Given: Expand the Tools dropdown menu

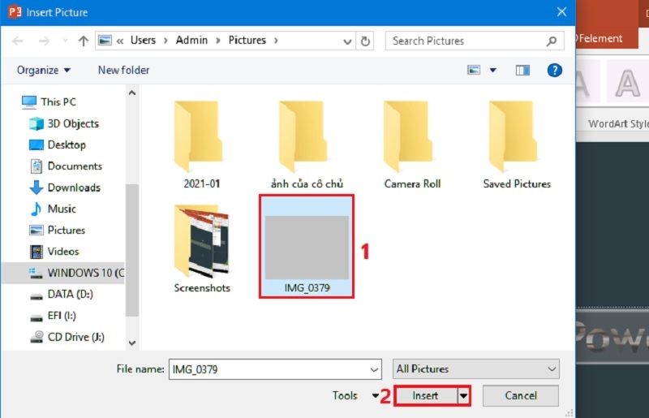Looking at the screenshot, I should coord(355,396).
